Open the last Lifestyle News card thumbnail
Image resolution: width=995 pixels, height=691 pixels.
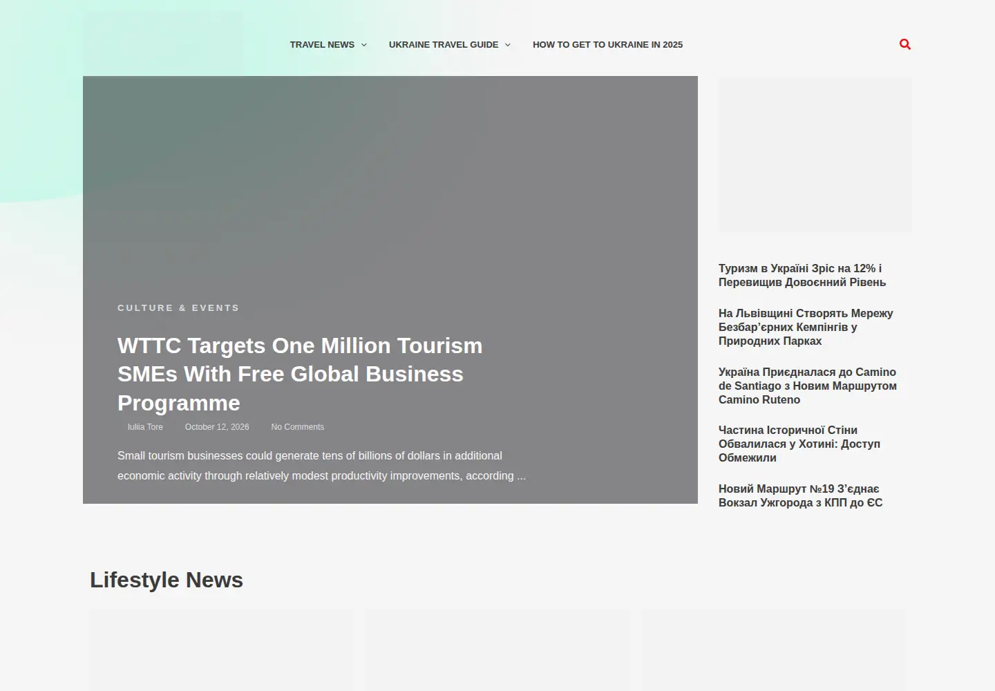pos(774,650)
